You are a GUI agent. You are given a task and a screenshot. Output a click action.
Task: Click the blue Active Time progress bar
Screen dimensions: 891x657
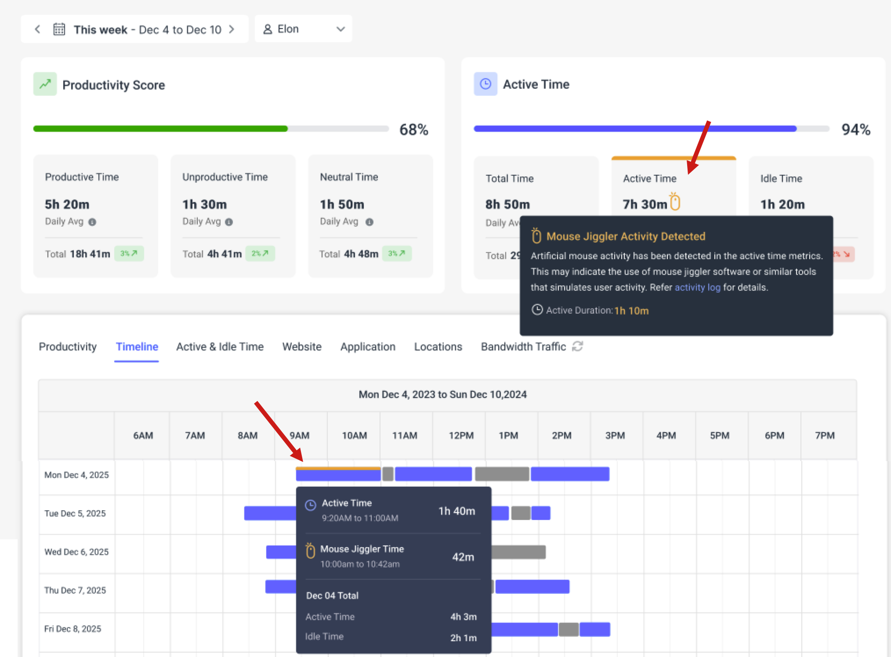click(635, 129)
